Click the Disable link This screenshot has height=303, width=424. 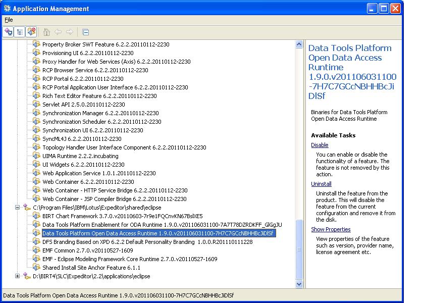point(320,145)
